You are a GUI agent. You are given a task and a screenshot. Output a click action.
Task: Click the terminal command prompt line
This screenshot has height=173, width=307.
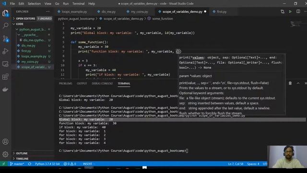pos(123,150)
